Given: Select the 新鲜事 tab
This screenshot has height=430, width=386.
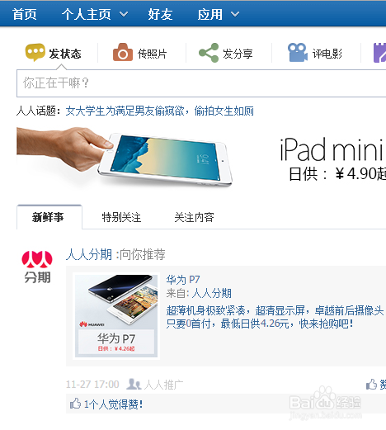Looking at the screenshot, I should click(49, 217).
